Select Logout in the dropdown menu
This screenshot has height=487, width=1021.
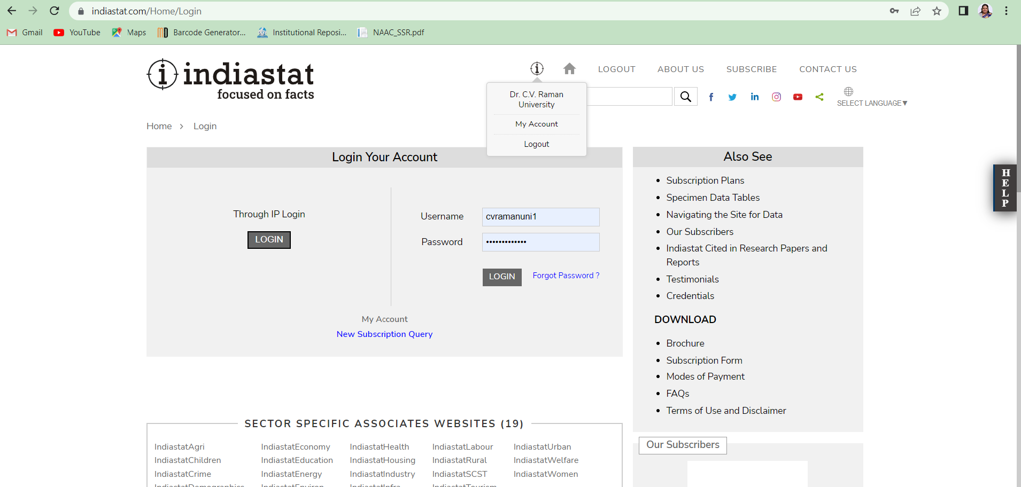click(x=537, y=144)
